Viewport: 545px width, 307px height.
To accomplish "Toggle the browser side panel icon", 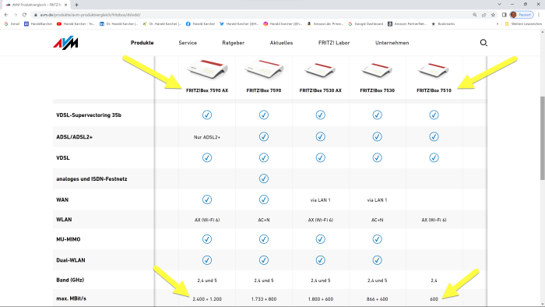I will tap(504, 15).
